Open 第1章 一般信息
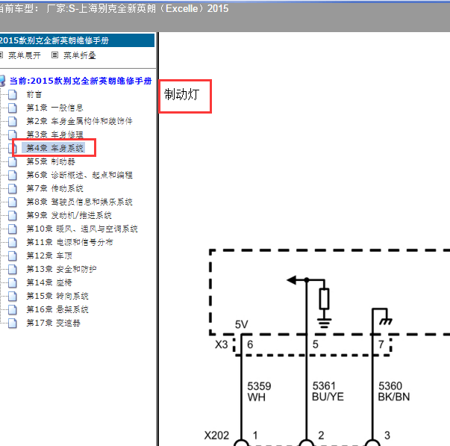Image resolution: width=450 pixels, height=446 pixels. point(54,108)
